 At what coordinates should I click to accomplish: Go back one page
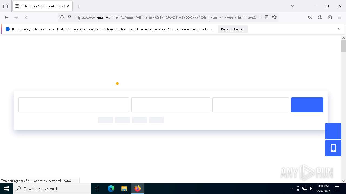(x=6, y=17)
